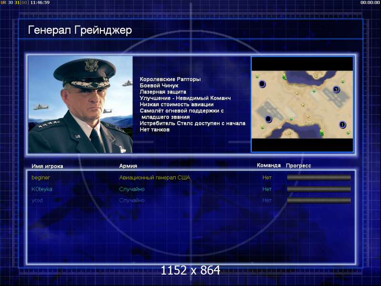Click the "Лазерная защита" line
Screen dimensions: 381x286
pos(163,92)
